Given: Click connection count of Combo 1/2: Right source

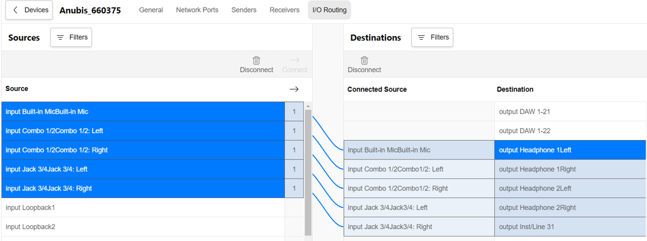Looking at the screenshot, I should pyautogui.click(x=294, y=150).
